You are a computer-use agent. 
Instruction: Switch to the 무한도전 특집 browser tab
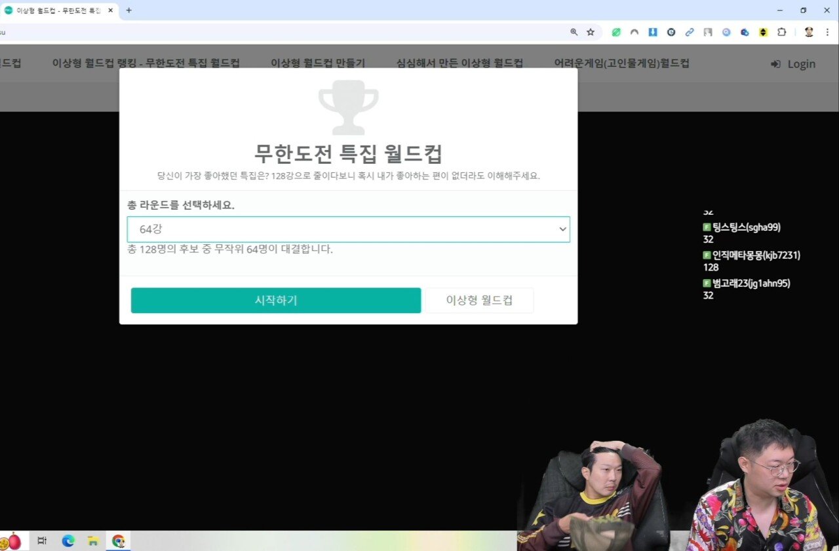[59, 10]
